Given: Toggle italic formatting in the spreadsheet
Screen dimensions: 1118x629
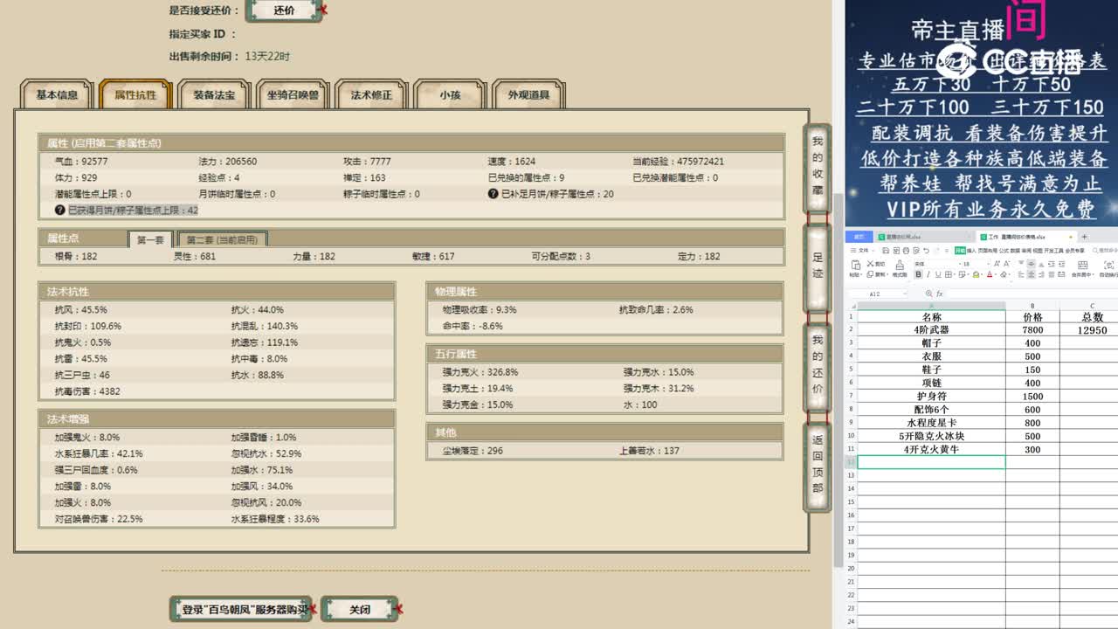Looking at the screenshot, I should click(x=928, y=272).
